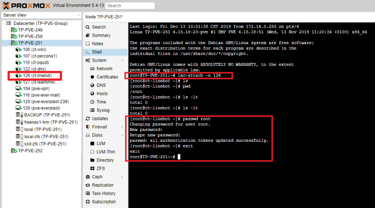
Task: Click the LVM-Thin icon
Action: pyautogui.click(x=92, y=152)
